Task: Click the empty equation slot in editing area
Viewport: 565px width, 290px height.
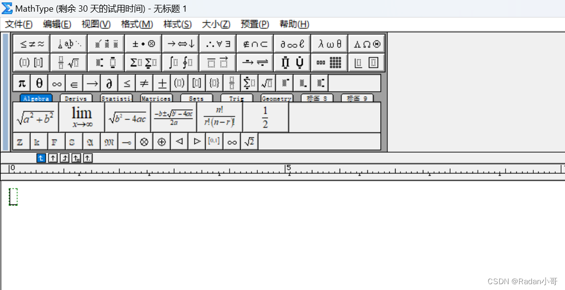Action: click(x=13, y=197)
